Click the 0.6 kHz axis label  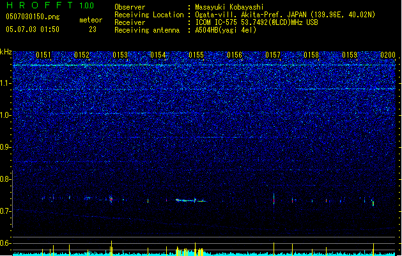point(6,243)
